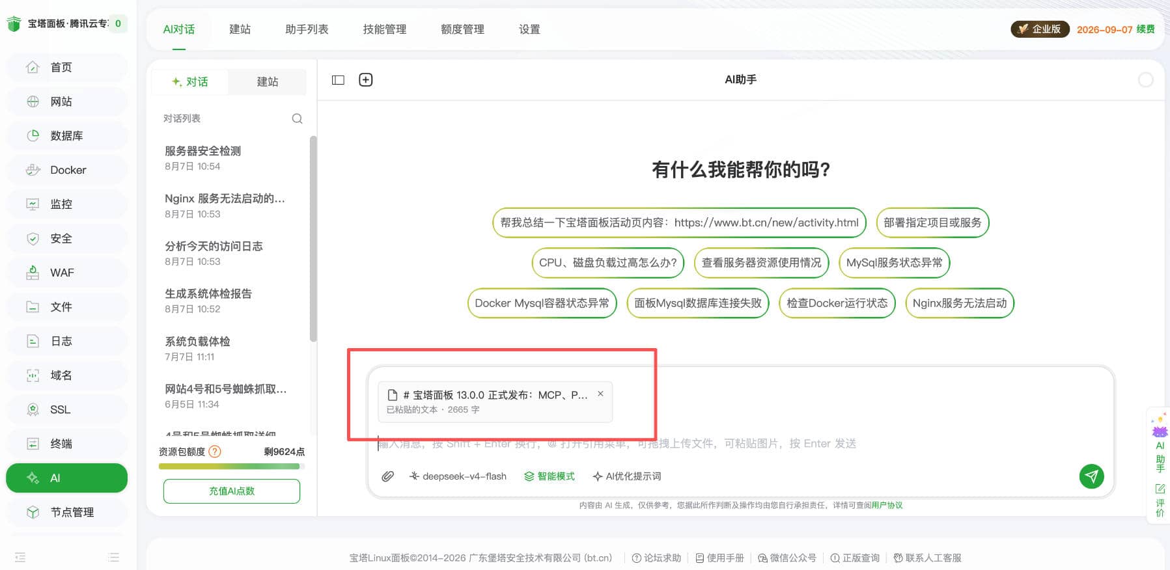This screenshot has height=570, width=1170.
Task: Select the 对话 sub-tab
Action: pyautogui.click(x=190, y=82)
